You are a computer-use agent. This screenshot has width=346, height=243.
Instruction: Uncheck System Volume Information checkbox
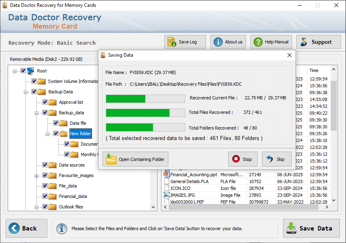pos(34,81)
